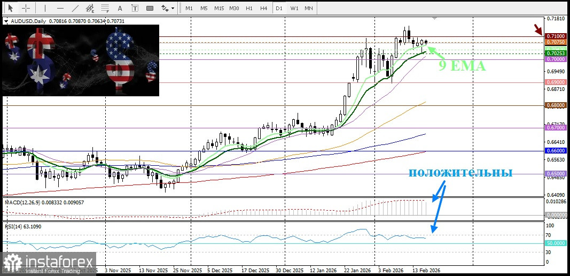This screenshot has height=276, width=570.
Task: Switch chart to M5 timeframe
Action: coord(204,8)
